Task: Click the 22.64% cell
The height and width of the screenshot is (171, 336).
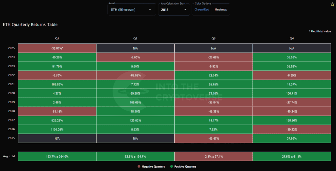Action: pyautogui.click(x=214, y=75)
